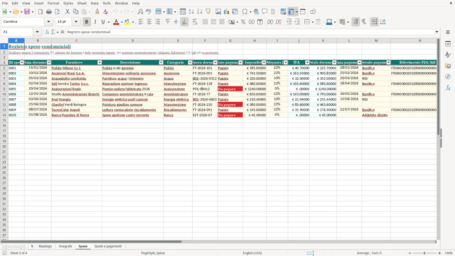Insert Chart using toolbar icon
455x256 pixels.
pyautogui.click(x=226, y=12)
